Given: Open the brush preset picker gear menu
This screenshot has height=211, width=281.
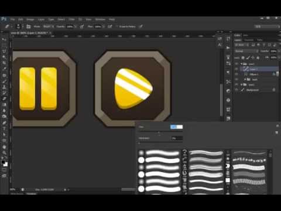Looking at the screenshot, I should click(277, 126).
